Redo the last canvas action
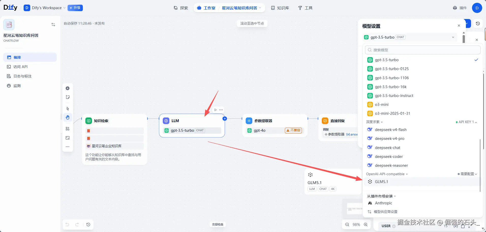This screenshot has height=232, width=486. (x=77, y=224)
